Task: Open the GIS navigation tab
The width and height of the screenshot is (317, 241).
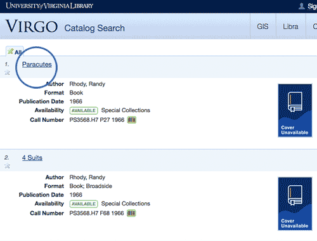Action: [262, 27]
